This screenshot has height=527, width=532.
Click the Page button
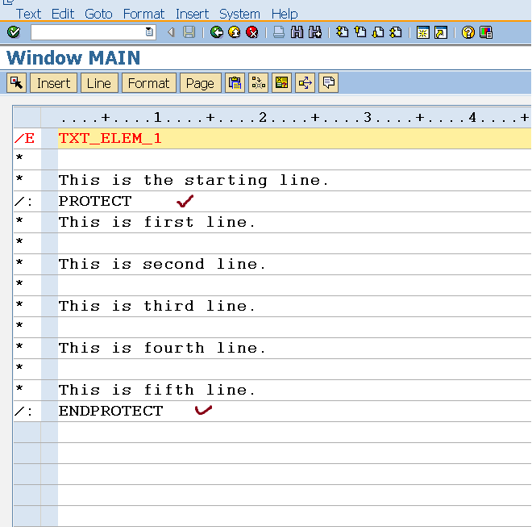tap(200, 83)
